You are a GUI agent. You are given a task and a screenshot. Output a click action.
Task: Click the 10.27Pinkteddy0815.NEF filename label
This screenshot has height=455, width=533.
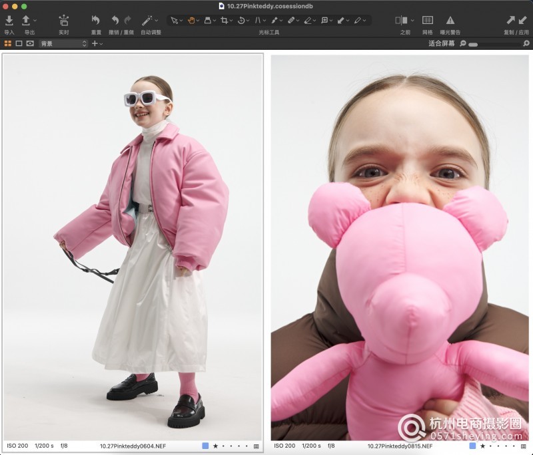(x=400, y=446)
